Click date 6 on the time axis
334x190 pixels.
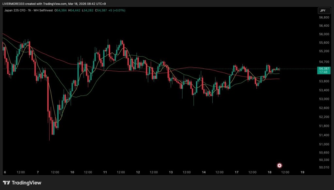click(5, 172)
